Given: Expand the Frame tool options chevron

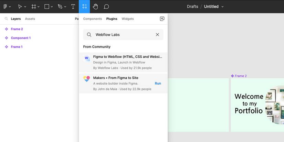Looking at the screenshot, I should [39, 7].
